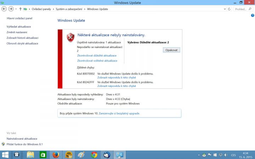
Task: Open help link for error code 80242FFF
Action: 117,86
